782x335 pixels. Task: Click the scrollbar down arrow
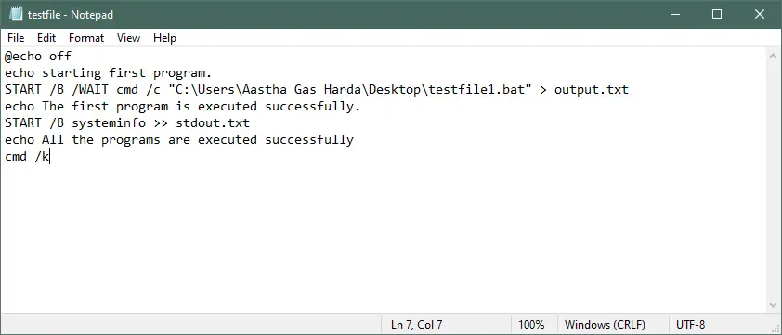[x=773, y=304]
